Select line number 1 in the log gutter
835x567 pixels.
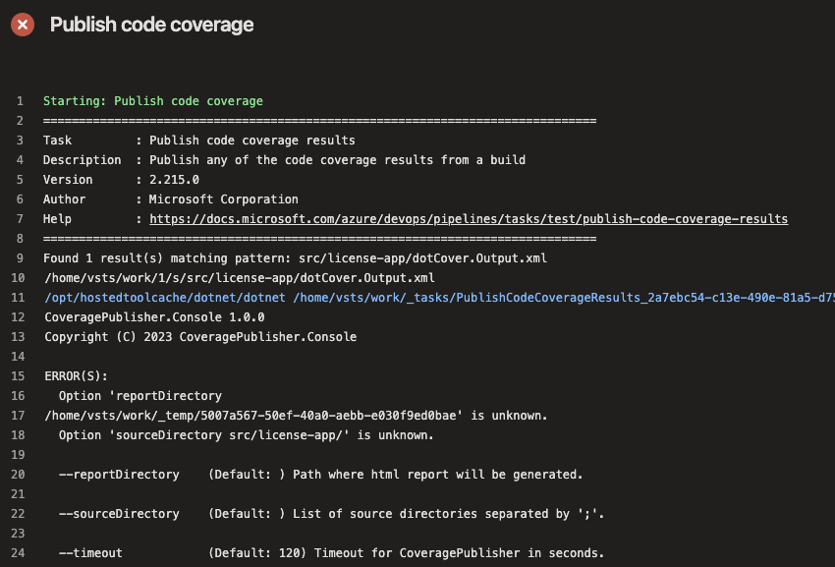click(x=26, y=100)
